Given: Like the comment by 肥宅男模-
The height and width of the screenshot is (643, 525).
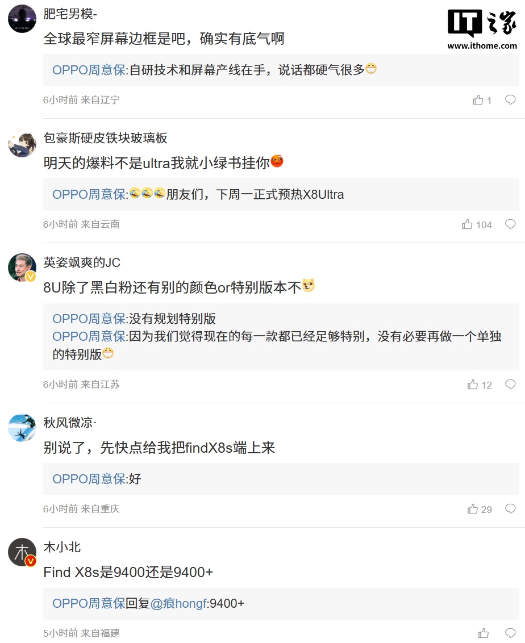Looking at the screenshot, I should (478, 100).
